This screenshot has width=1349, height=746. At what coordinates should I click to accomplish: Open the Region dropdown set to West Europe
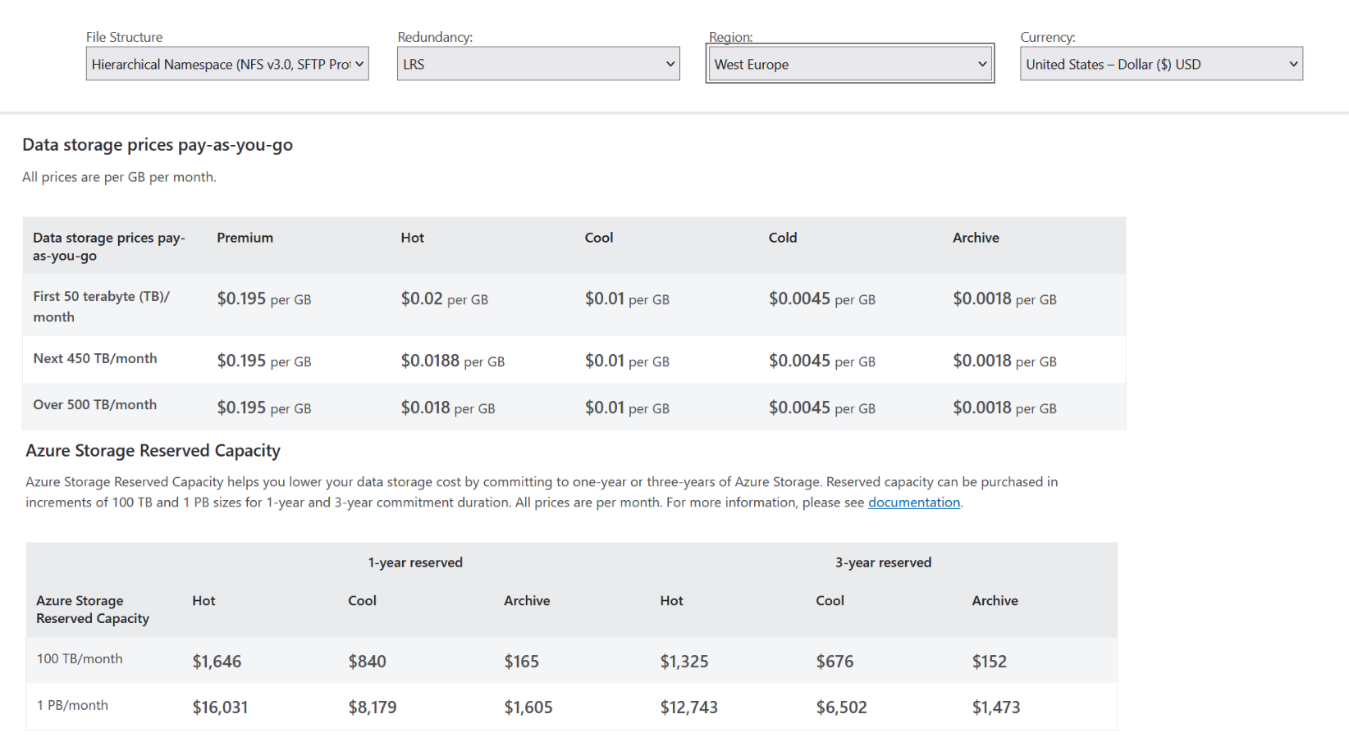[849, 64]
